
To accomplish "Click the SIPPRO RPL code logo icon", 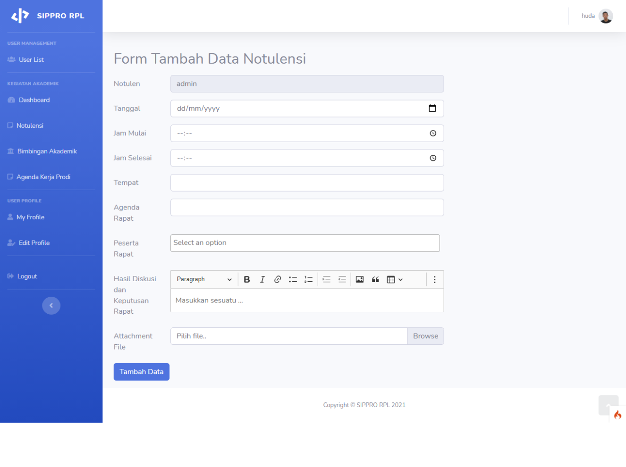I will pos(20,16).
